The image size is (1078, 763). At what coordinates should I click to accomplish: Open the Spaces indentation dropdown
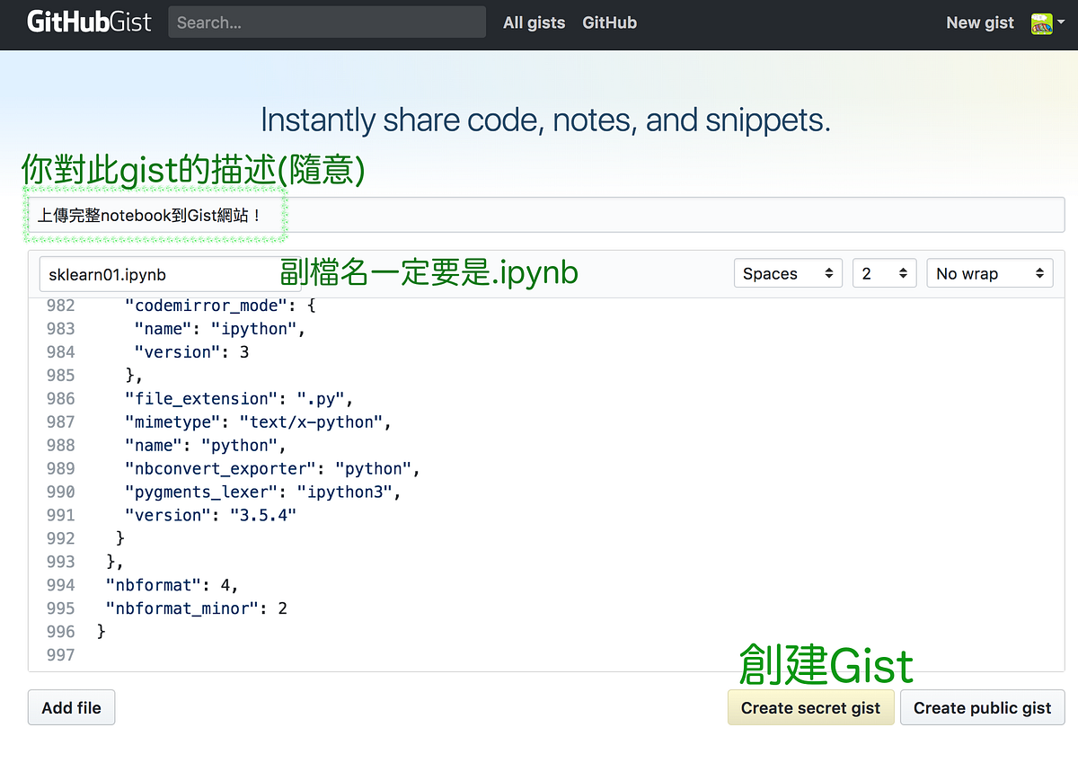point(787,273)
